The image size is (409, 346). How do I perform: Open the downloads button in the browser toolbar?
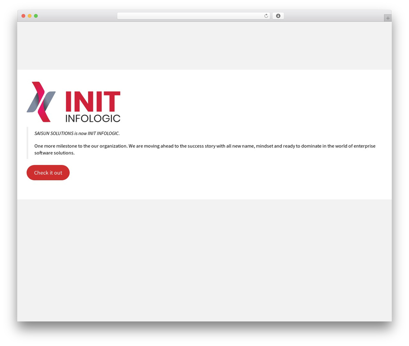click(x=278, y=16)
